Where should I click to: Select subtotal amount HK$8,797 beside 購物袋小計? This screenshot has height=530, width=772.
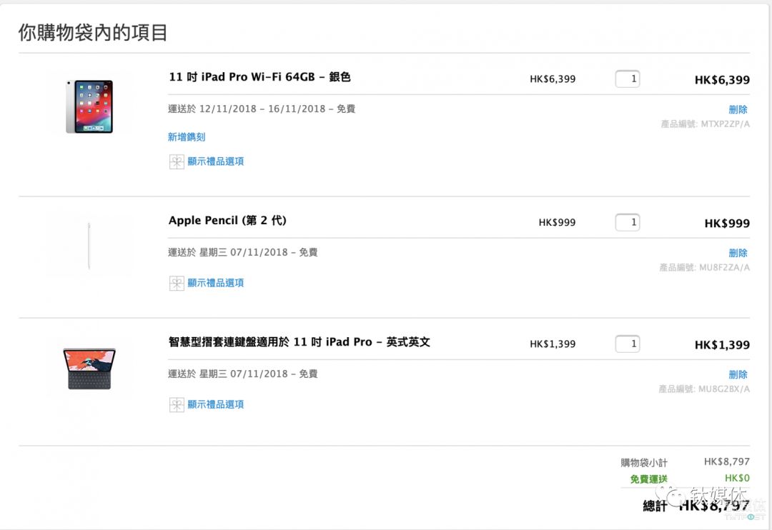[727, 461]
